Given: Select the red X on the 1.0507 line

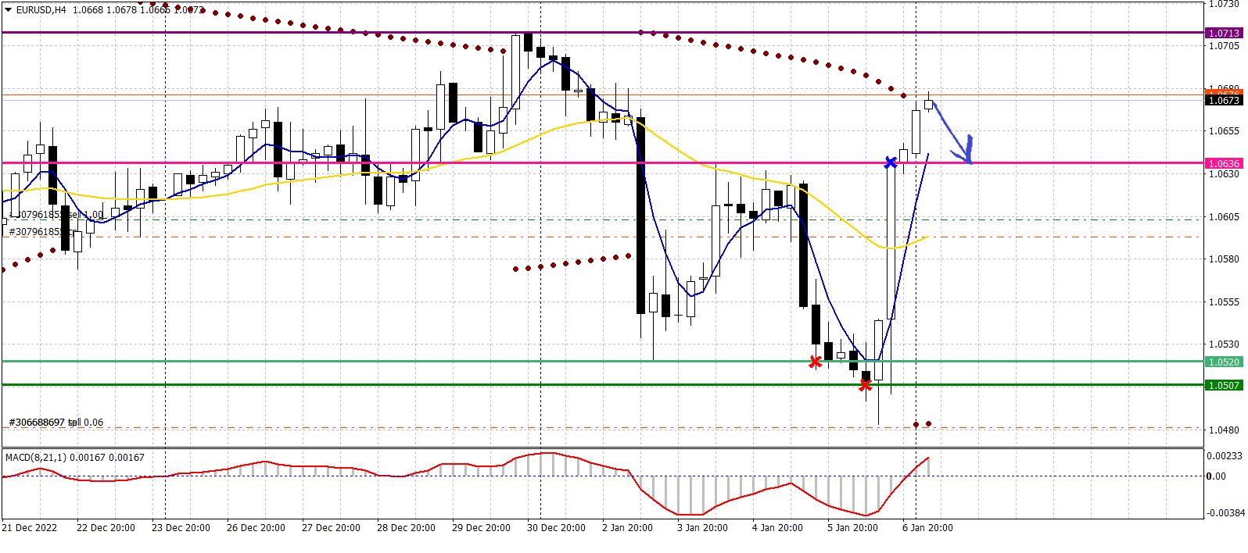Looking at the screenshot, I should coord(865,384).
